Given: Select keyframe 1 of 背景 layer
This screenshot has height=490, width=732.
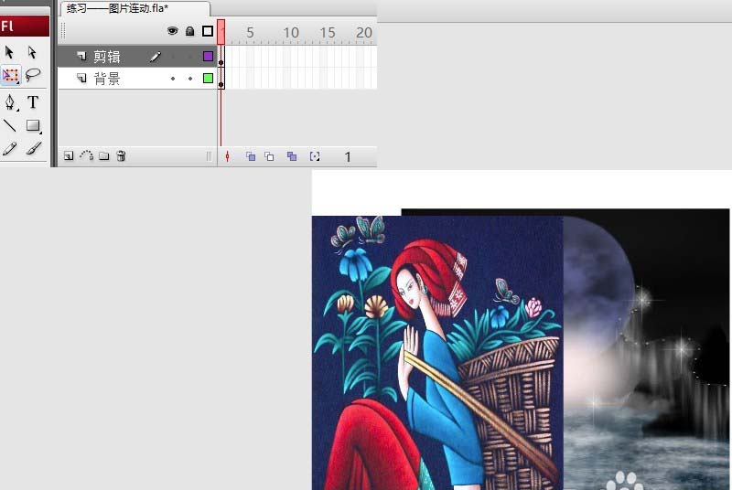Looking at the screenshot, I should (221, 79).
